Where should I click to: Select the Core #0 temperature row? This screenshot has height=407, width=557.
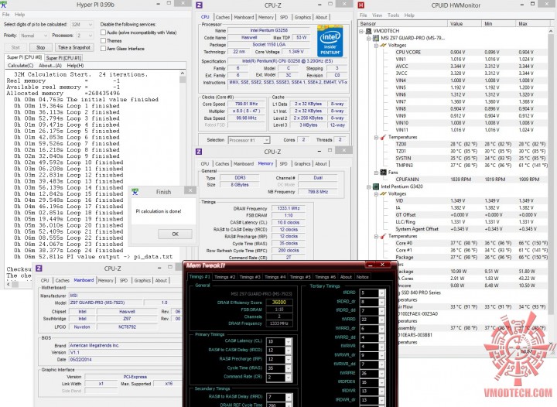[x=453, y=243]
